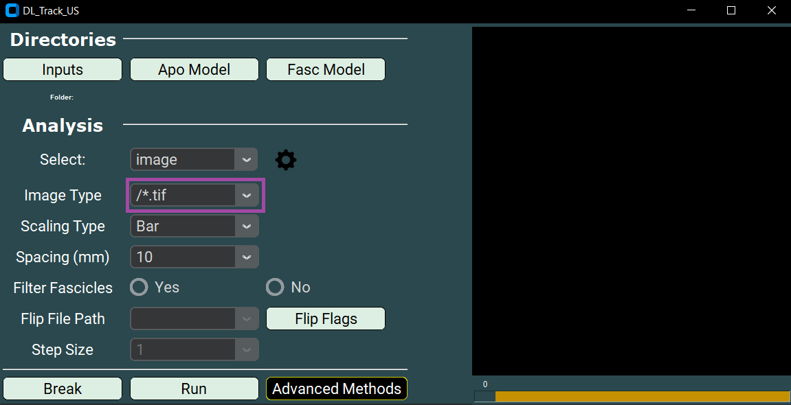The image size is (791, 405).
Task: Open the Flip File Path dropdown
Action: (194, 319)
